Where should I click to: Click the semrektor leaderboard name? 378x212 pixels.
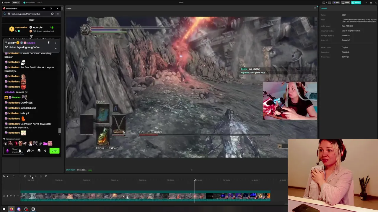[21, 27]
